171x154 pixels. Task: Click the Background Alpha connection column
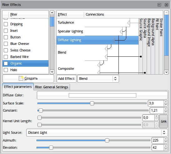tap(153, 46)
